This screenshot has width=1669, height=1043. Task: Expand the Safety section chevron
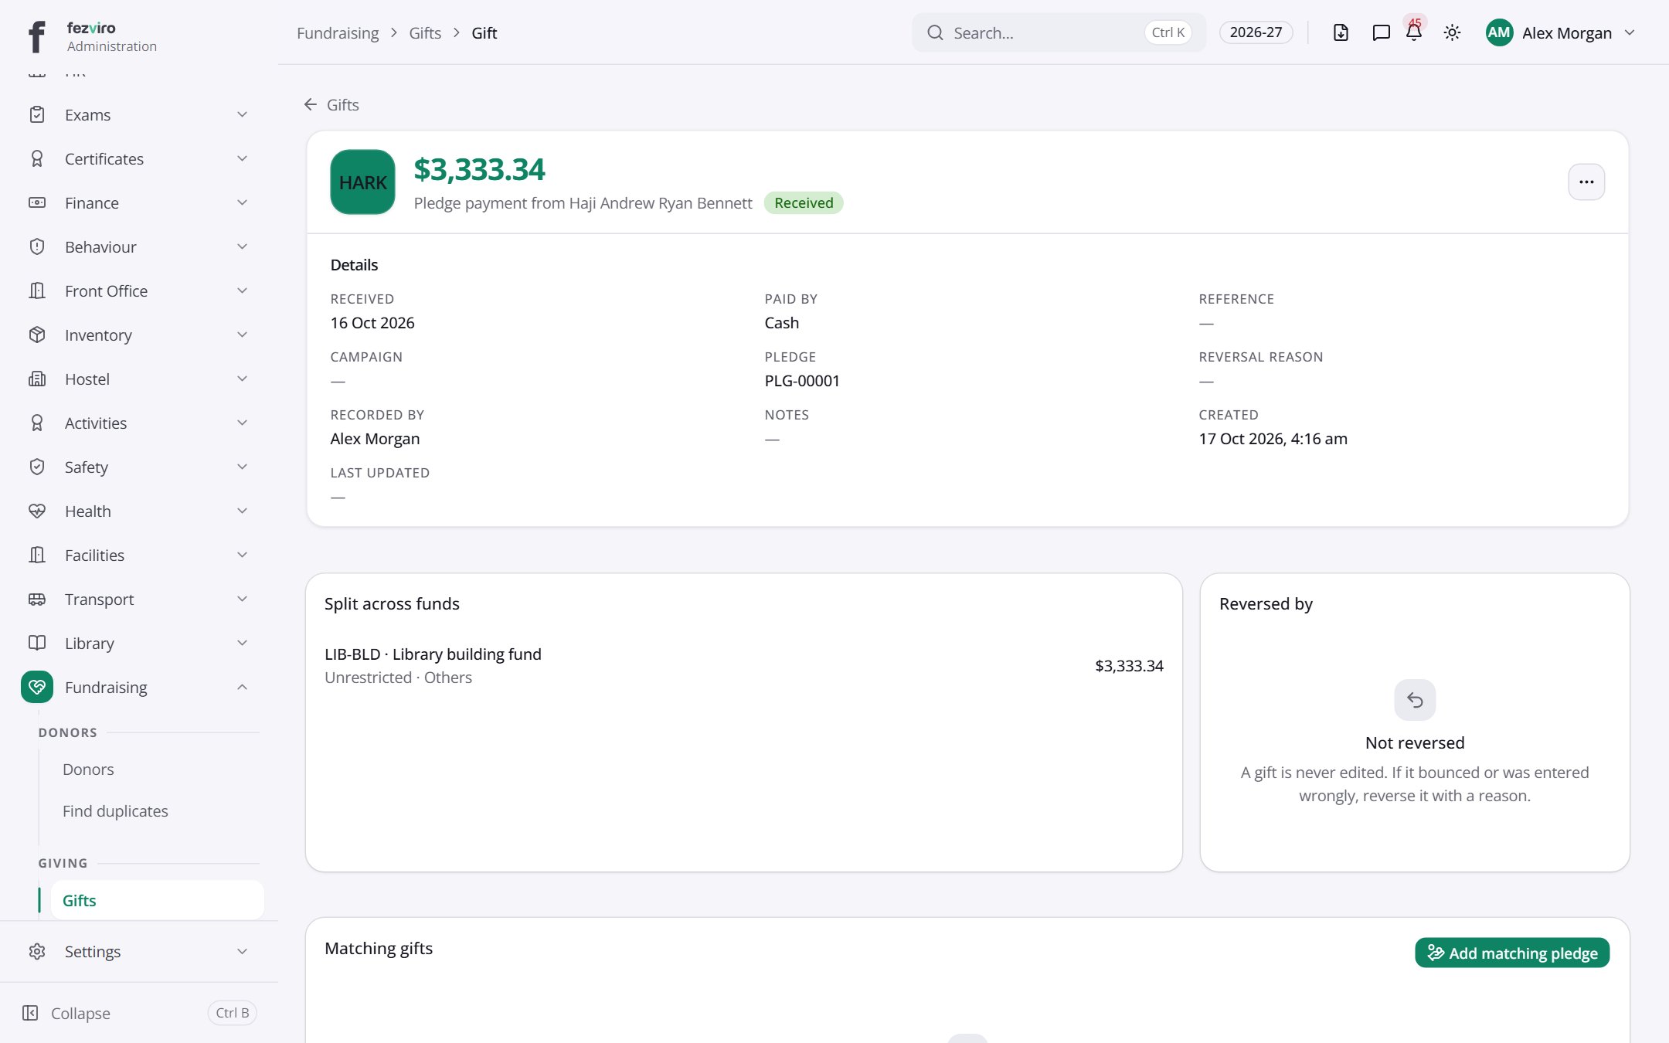click(x=242, y=467)
